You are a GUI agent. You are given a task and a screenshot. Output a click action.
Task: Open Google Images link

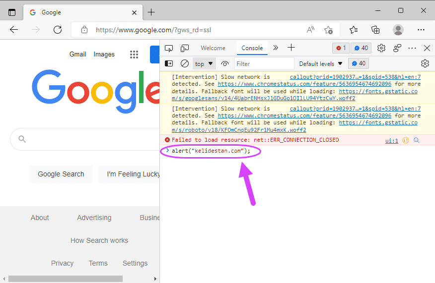tap(104, 55)
